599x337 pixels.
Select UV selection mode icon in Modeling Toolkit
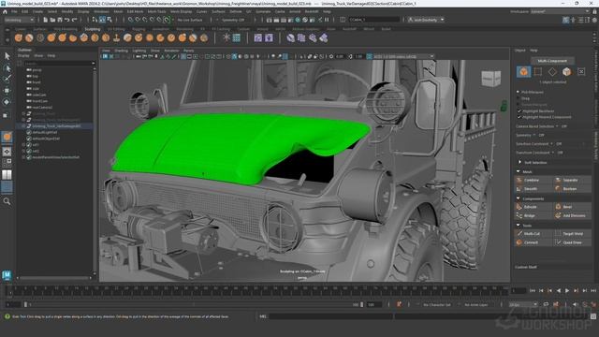tap(581, 71)
